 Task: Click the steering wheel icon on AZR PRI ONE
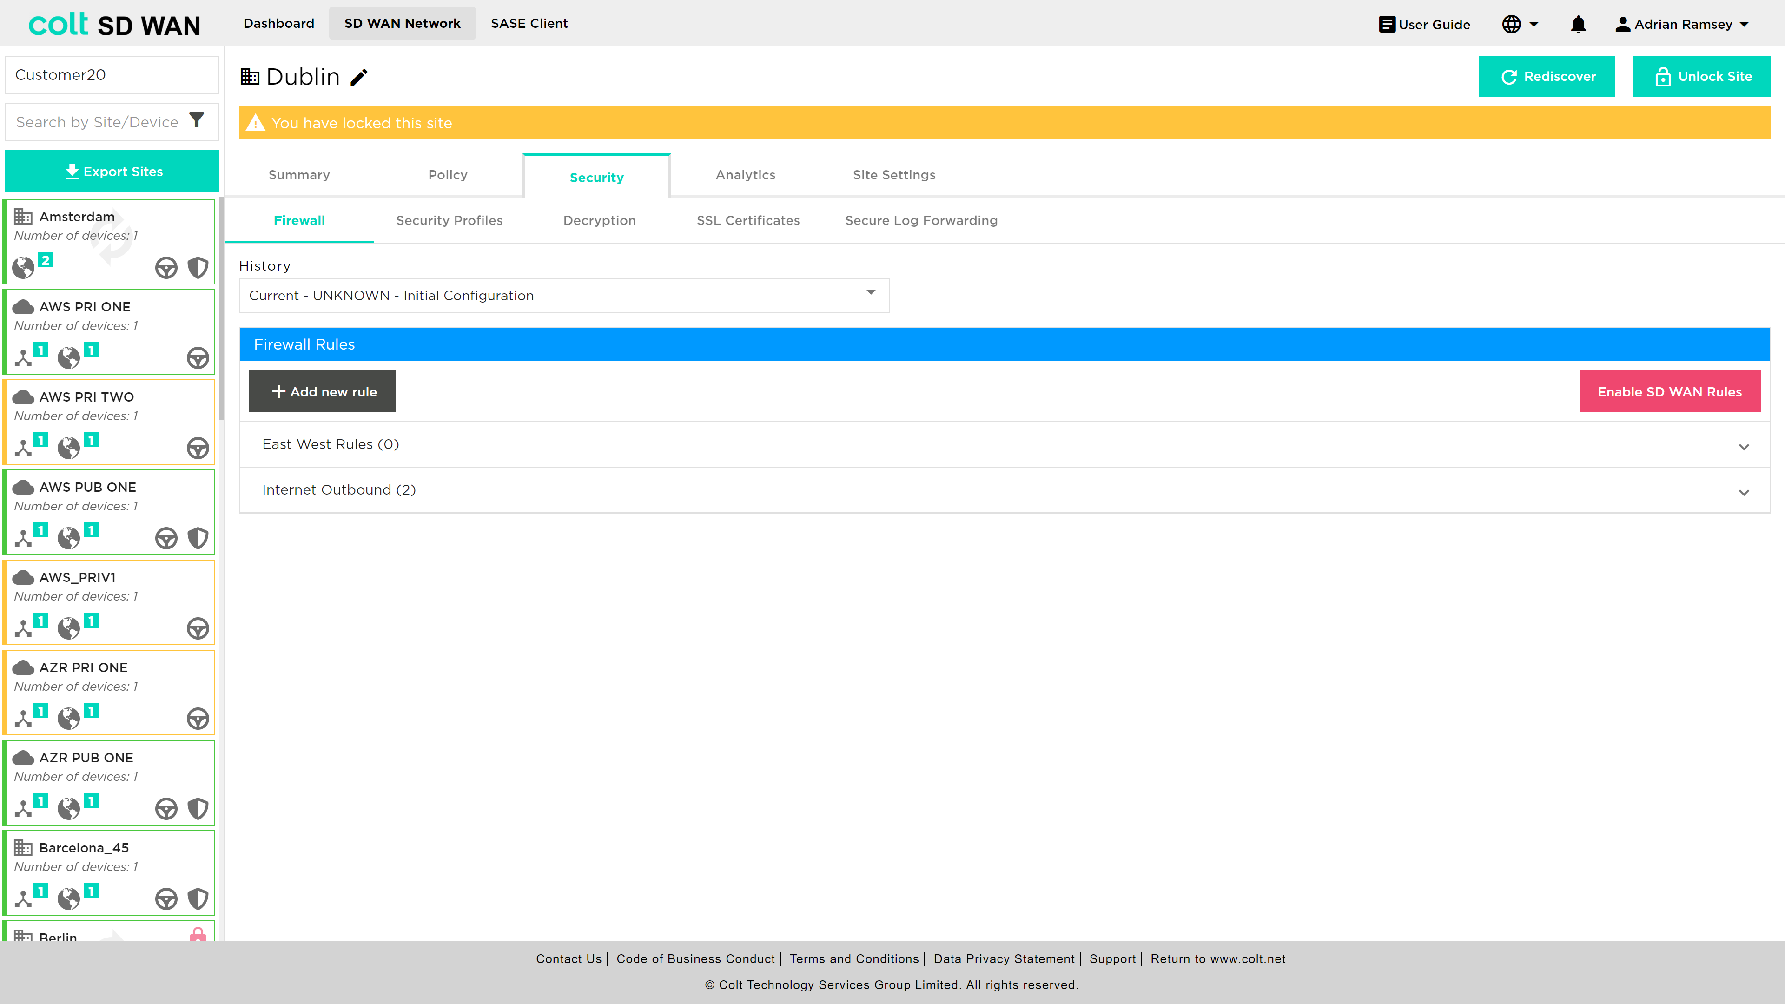[x=198, y=718]
